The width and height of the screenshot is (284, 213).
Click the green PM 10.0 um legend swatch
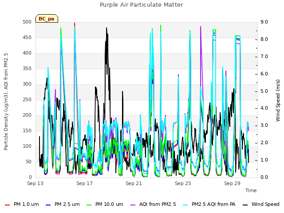[89, 205]
